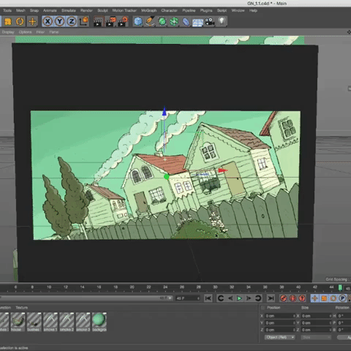Select the smoke 1 material

coord(50,322)
